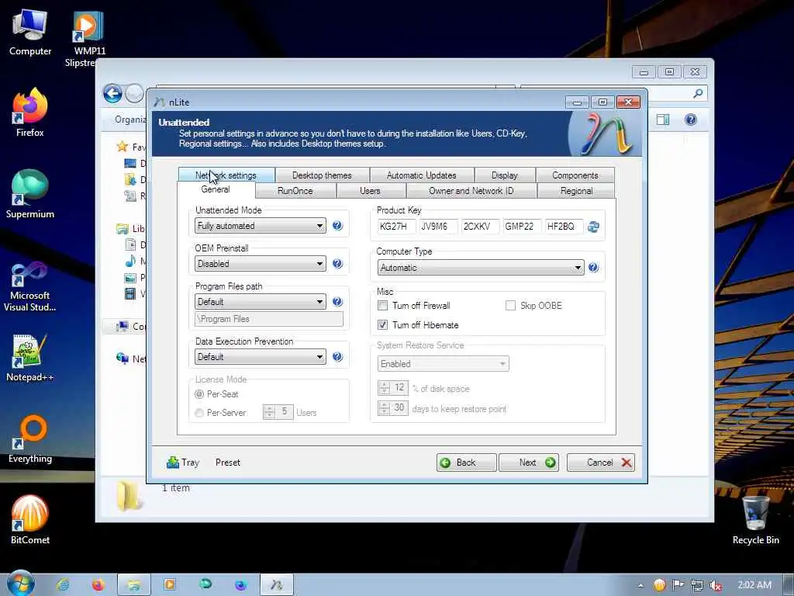
Task: Open Program Files path dropdown
Action: coord(261,302)
